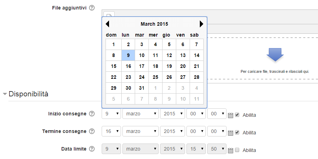This screenshot has height=159, width=318.
Task: Open month dropdown for Inizio consegne
Action: click(140, 114)
